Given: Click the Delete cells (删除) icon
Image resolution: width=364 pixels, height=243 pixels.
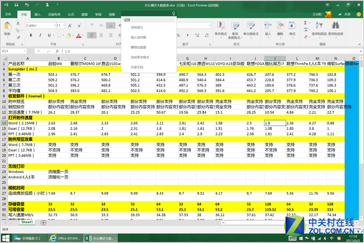Looking at the screenshot, I should [280, 26].
